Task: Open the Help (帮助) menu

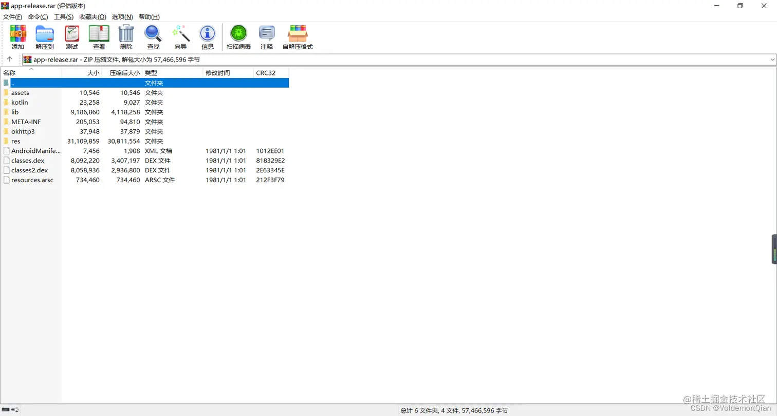Action: (x=149, y=17)
